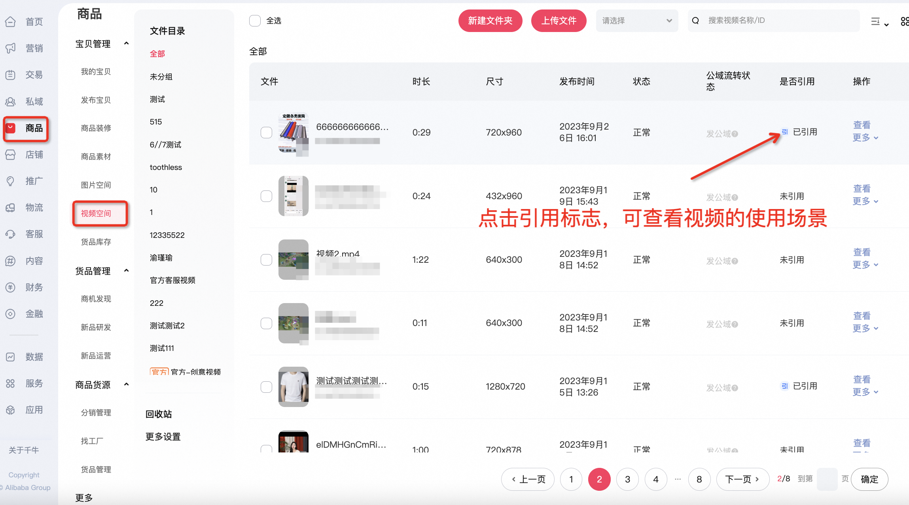Check the 测试测试 1280x720 row checkbox
Viewport: 909px width, 505px height.
[266, 387]
